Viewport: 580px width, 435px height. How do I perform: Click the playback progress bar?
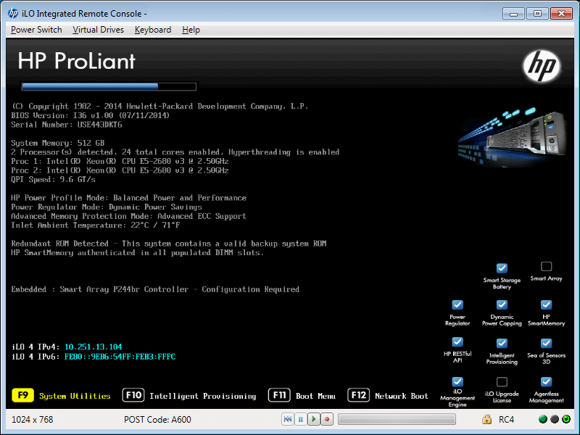(397, 419)
